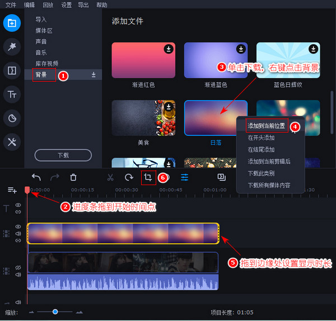Toggle title track visibility eye

click(18, 205)
